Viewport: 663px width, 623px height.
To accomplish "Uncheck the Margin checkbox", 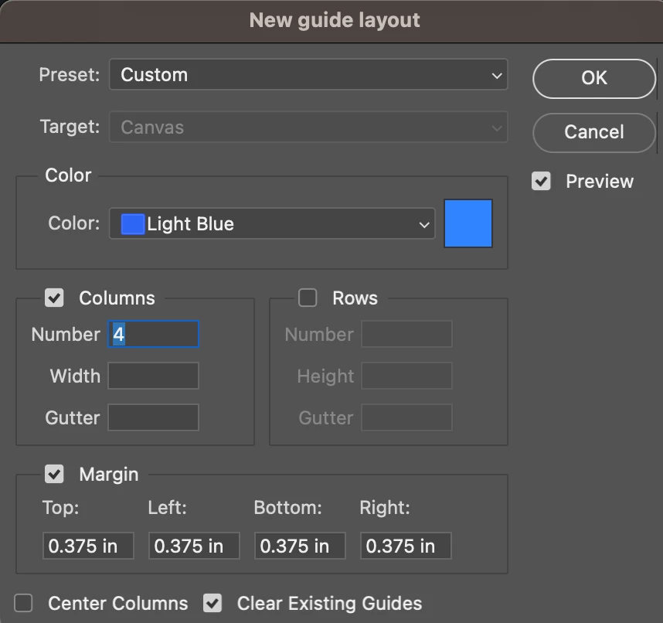I will [54, 474].
